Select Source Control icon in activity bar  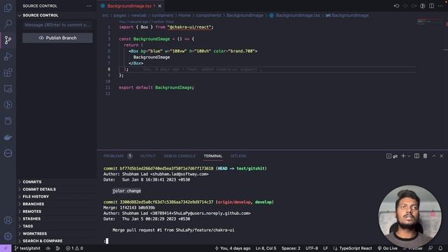[8, 40]
